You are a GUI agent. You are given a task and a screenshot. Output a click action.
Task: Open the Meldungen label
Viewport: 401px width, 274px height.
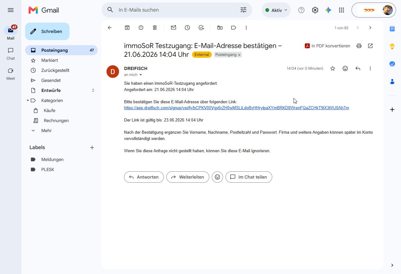[x=61, y=159]
